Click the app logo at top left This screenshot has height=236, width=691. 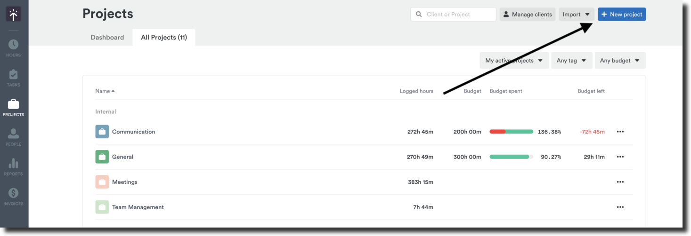pos(13,15)
